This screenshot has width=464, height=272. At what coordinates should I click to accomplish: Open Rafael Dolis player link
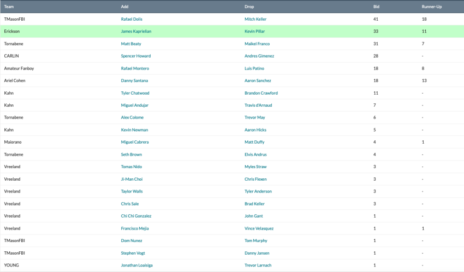click(132, 19)
